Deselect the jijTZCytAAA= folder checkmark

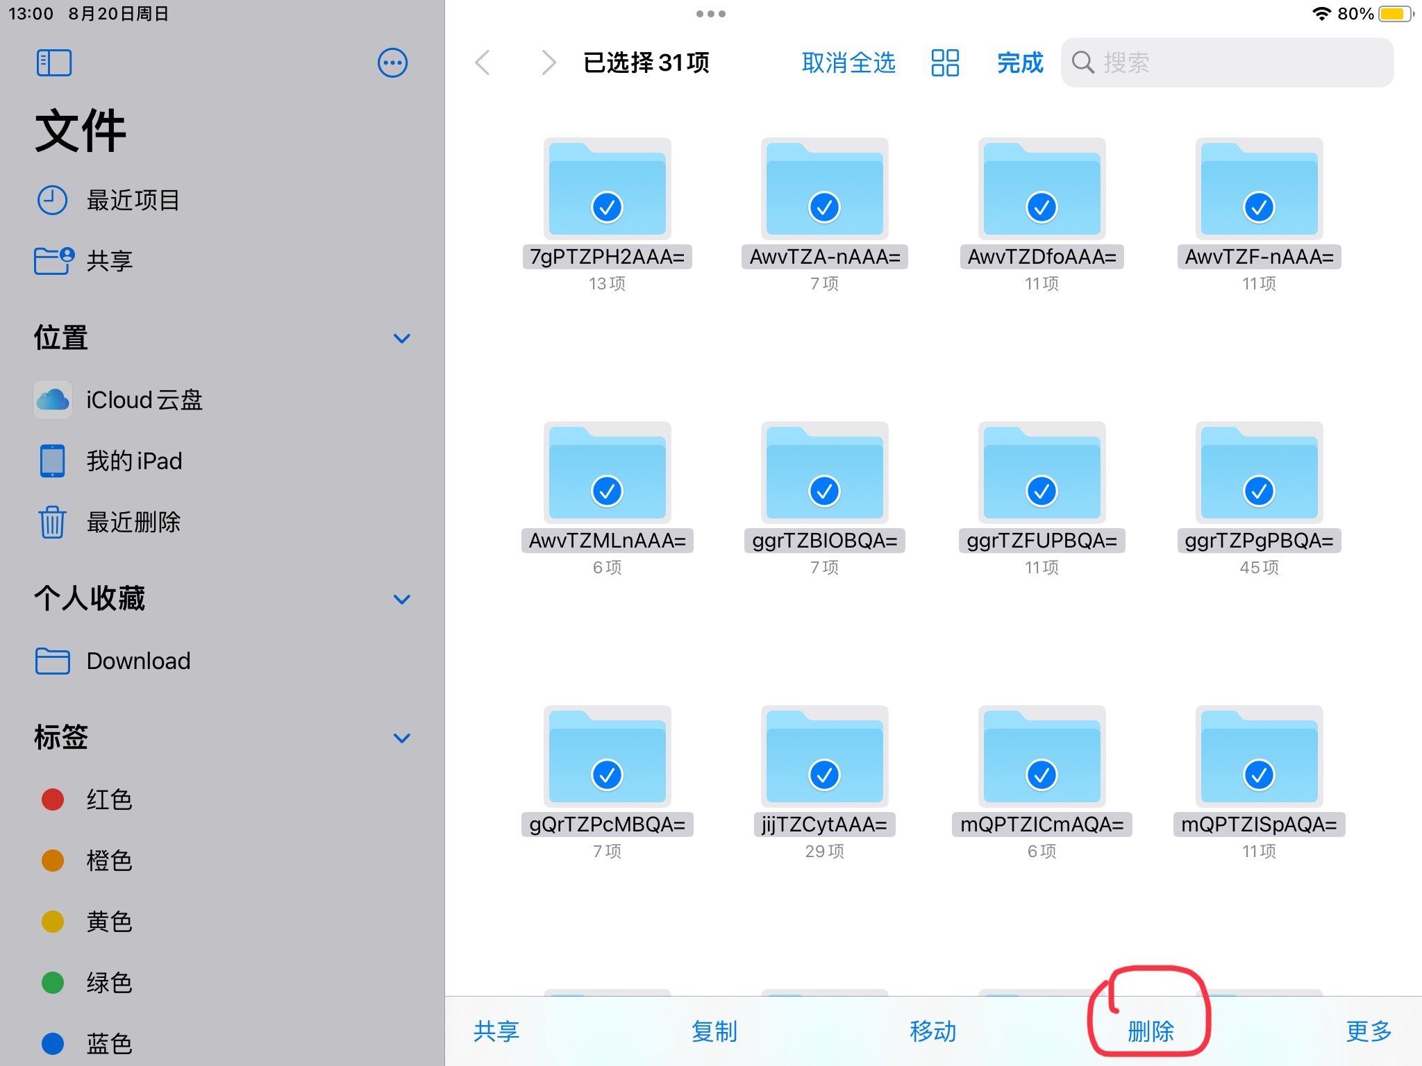point(825,775)
